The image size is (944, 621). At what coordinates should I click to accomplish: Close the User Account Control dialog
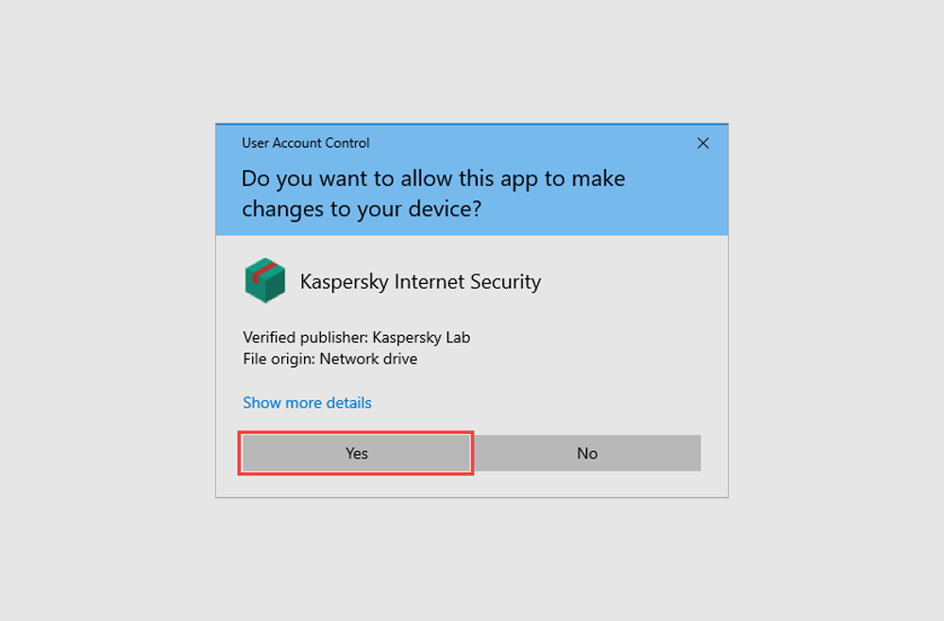coord(702,143)
